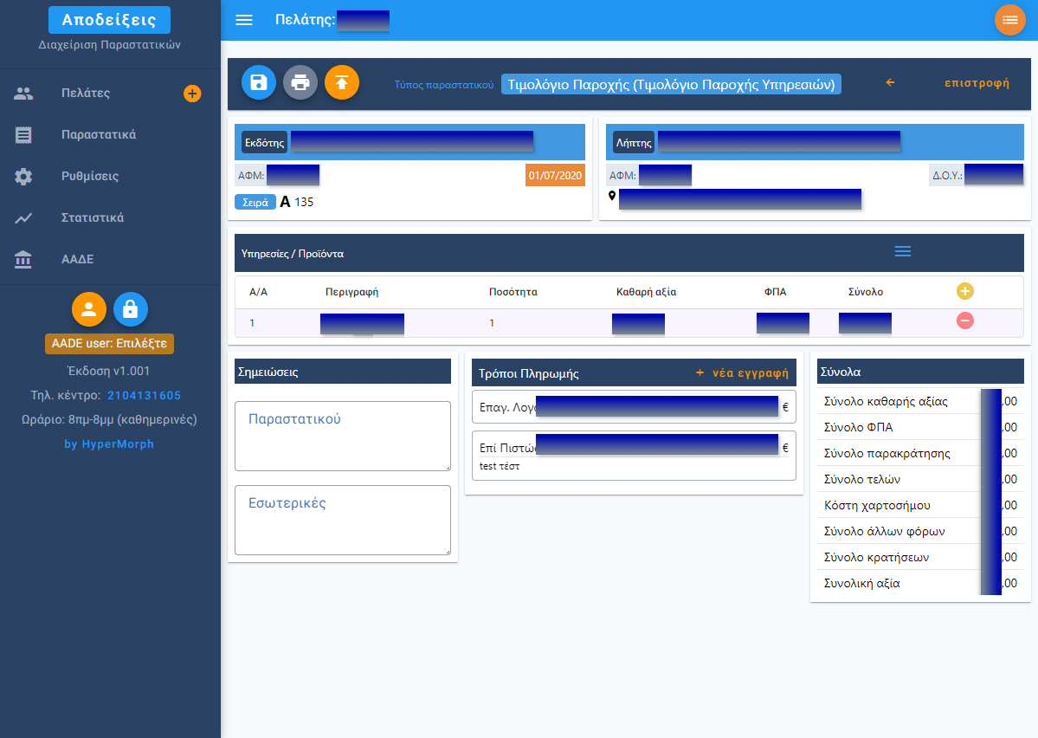
Task: Print the invoice with the printer icon
Action: pyautogui.click(x=300, y=82)
